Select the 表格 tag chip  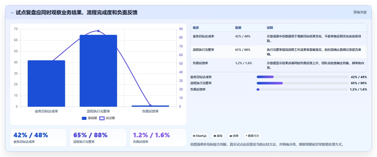[218, 136]
